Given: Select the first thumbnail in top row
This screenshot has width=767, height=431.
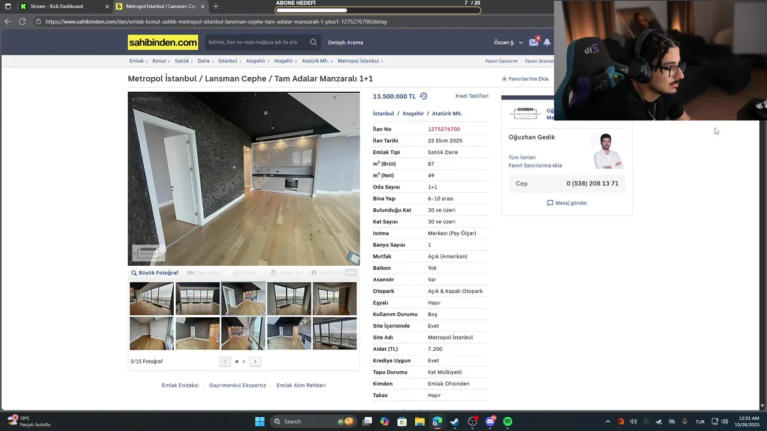Looking at the screenshot, I should (x=152, y=299).
